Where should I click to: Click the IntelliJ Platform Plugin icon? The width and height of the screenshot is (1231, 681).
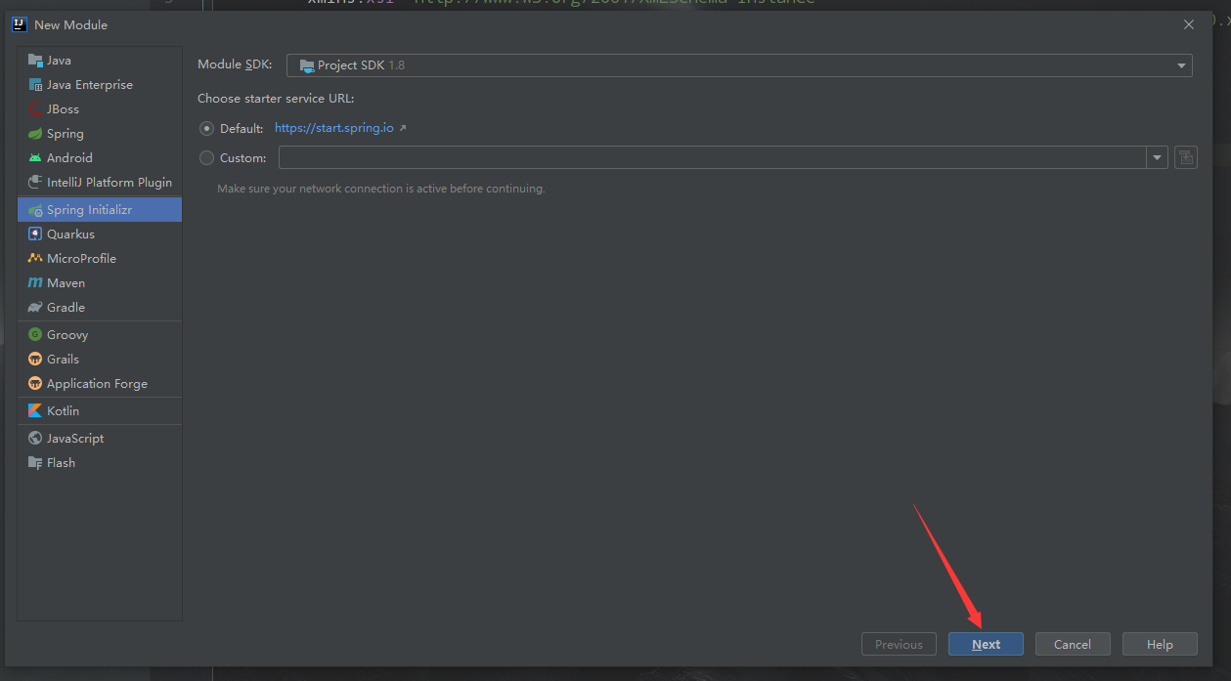point(35,183)
